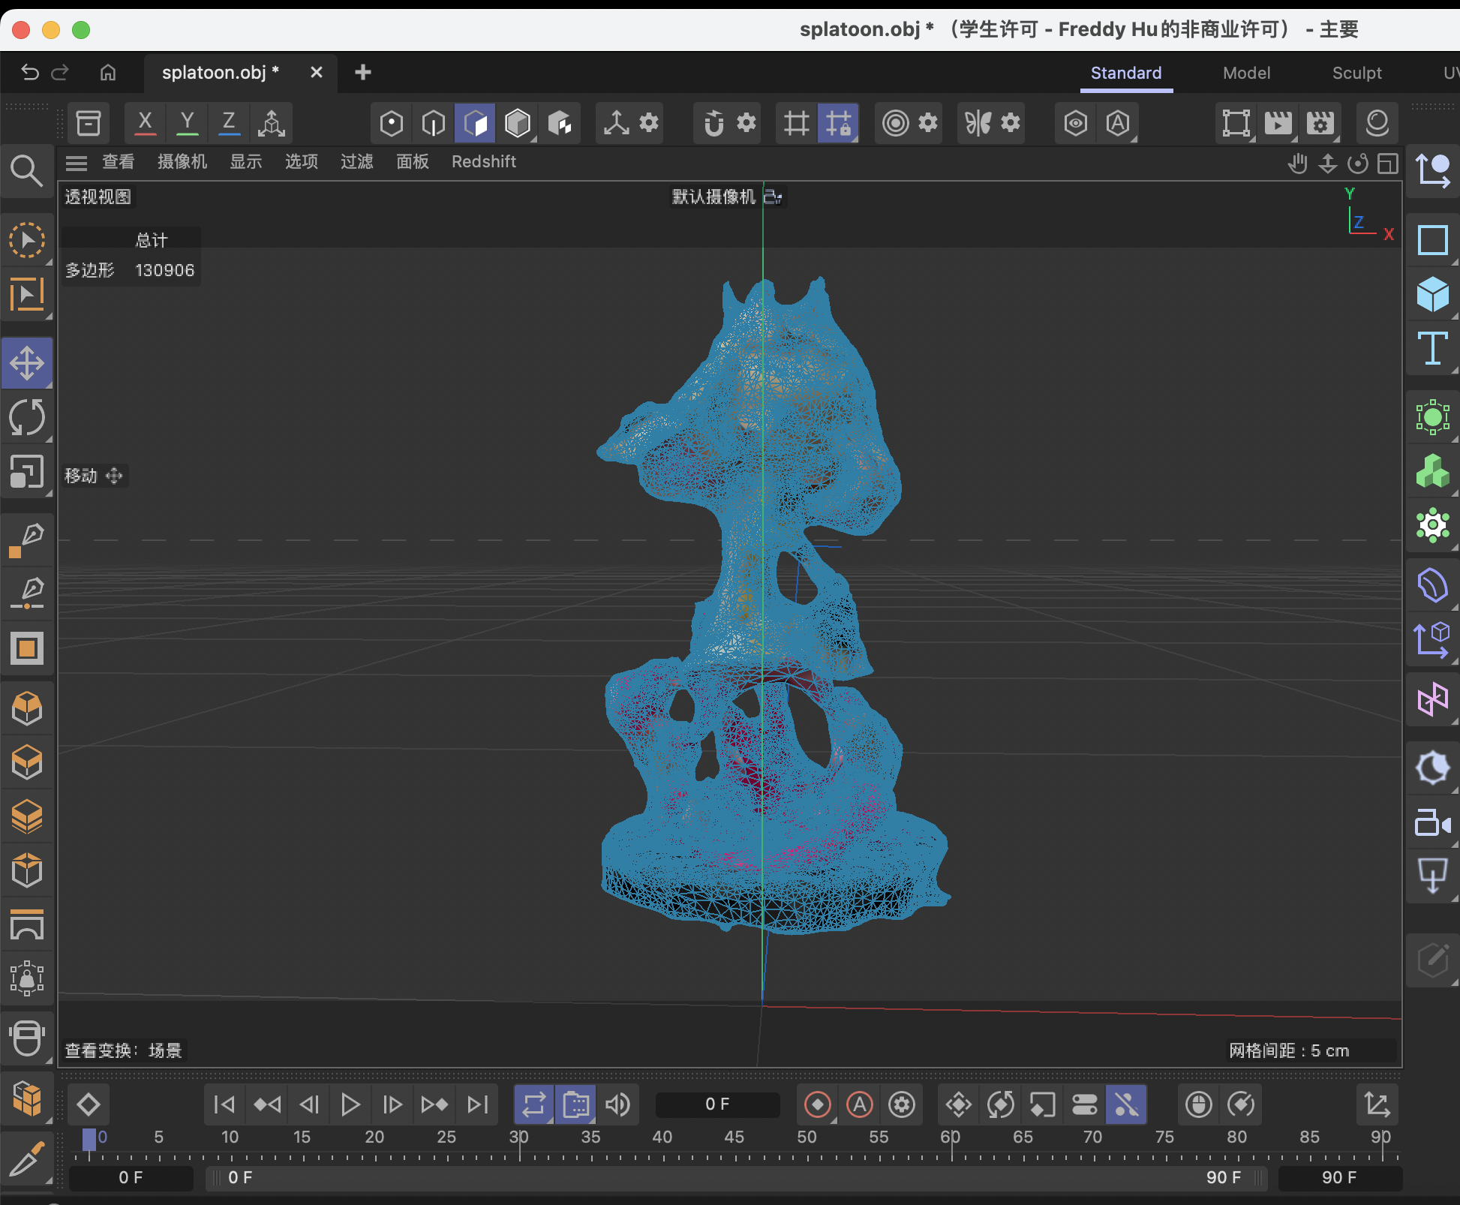
Task: Switch to the Scale tool
Action: tap(28, 473)
